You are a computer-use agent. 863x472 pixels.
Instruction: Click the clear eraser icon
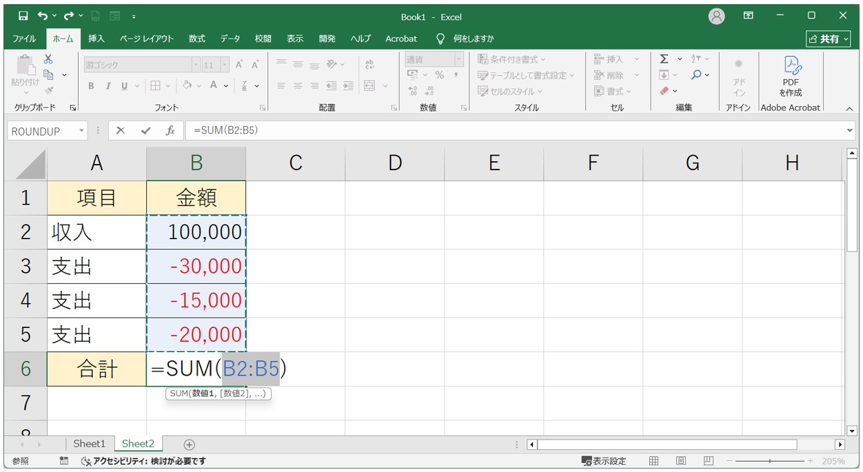coord(664,91)
